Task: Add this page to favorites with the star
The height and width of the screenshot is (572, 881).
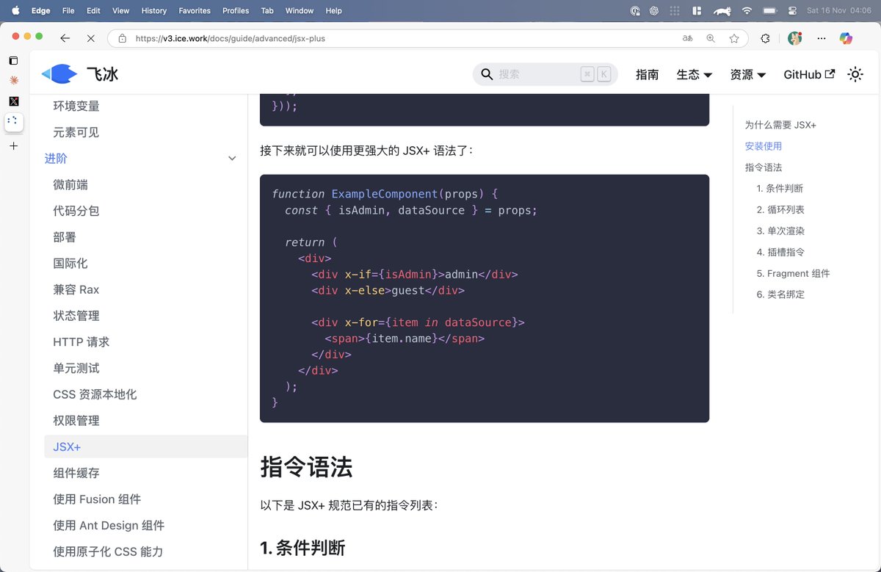Action: pos(734,38)
